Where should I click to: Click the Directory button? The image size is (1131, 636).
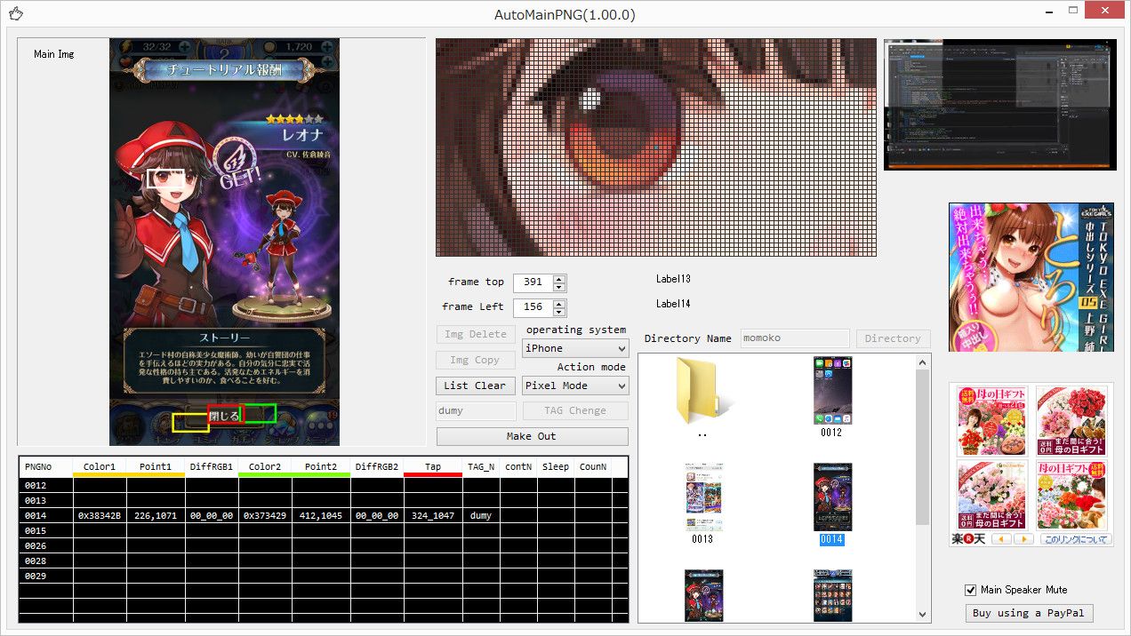pyautogui.click(x=893, y=338)
